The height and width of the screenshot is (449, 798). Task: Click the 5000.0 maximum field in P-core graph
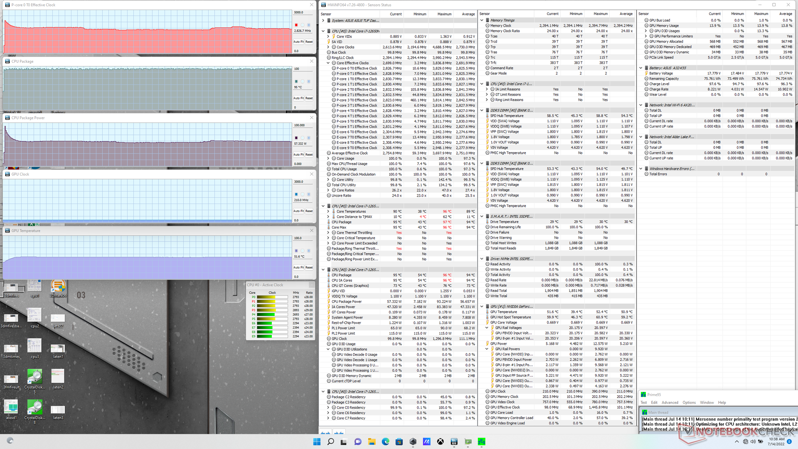303,12
